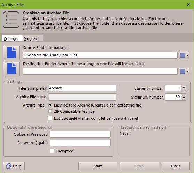Click the Help question mark icon
This screenshot has height=173, width=194.
(x=9, y=166)
